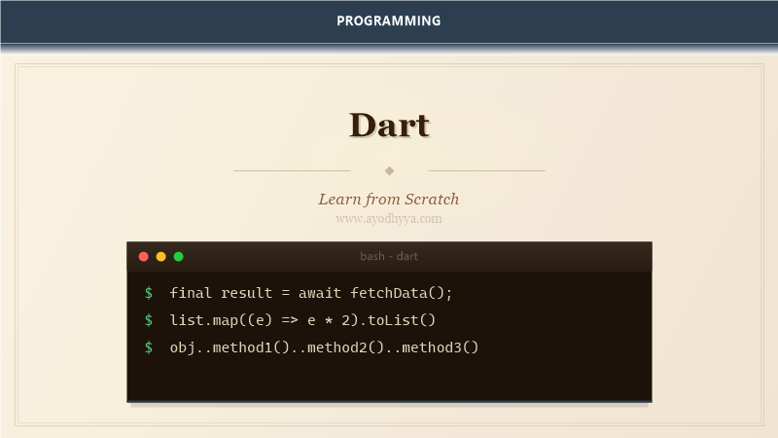Open the www.ayodhyya.com link
778x438 pixels.
pos(388,219)
